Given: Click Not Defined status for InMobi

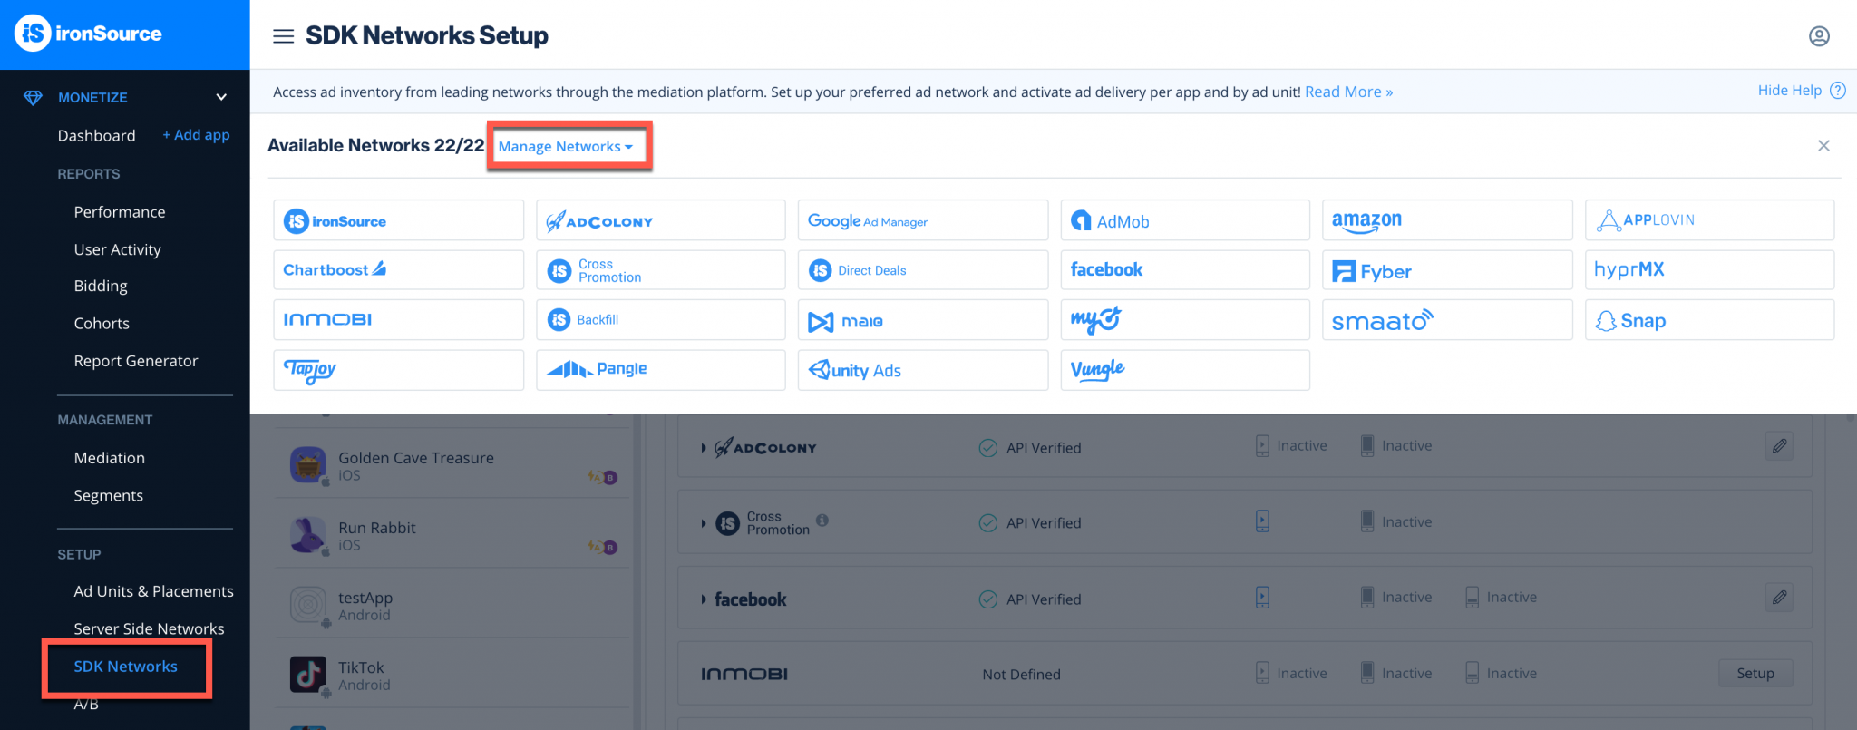Looking at the screenshot, I should (x=1021, y=675).
